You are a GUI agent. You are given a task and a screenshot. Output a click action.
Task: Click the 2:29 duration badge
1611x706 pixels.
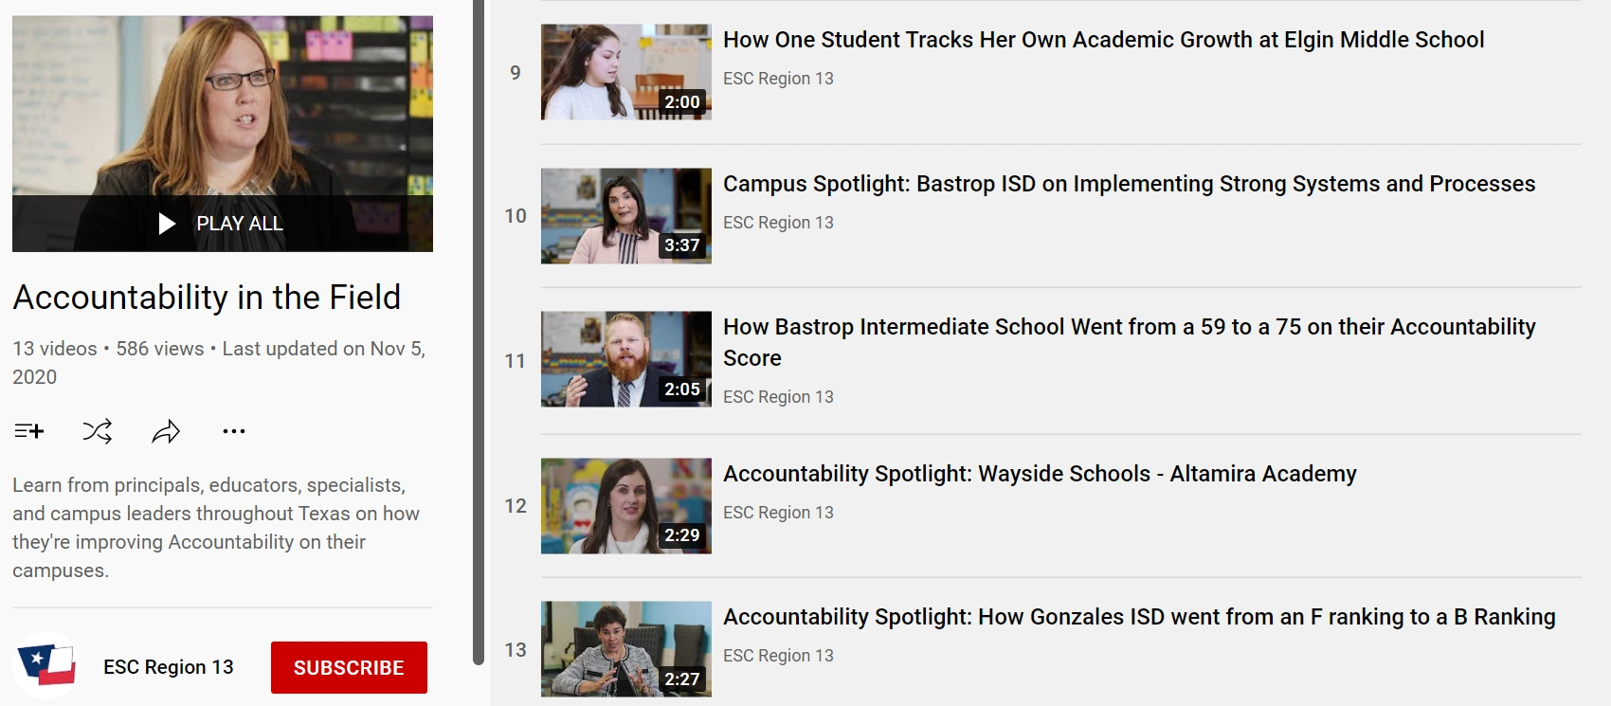(682, 535)
